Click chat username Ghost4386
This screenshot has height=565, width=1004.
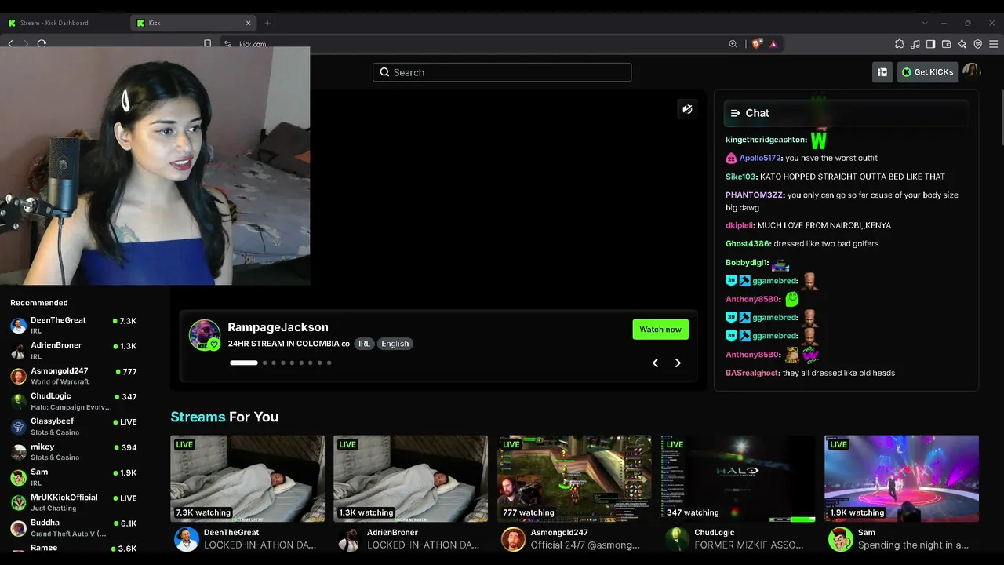coord(748,243)
